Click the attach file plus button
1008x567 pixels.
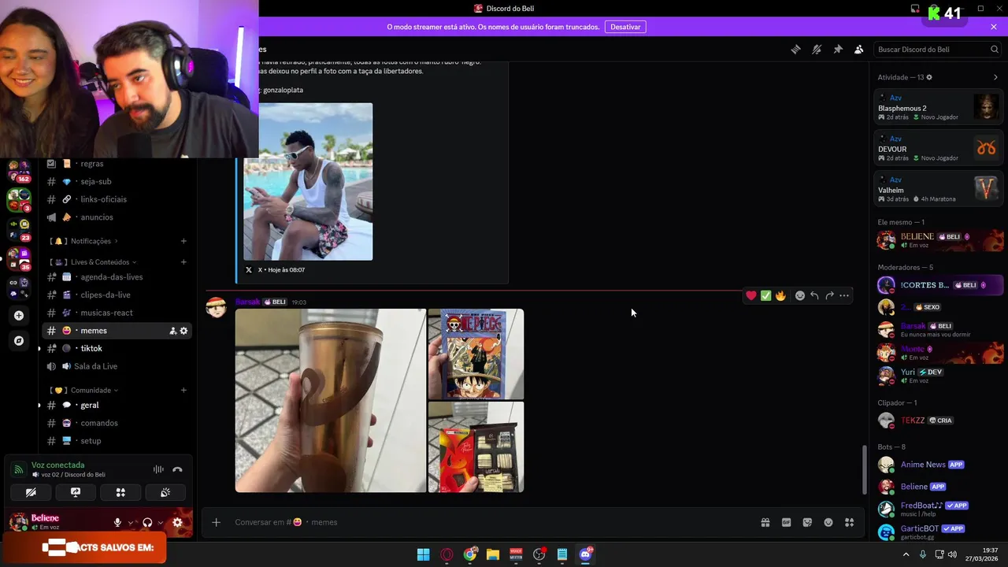216,522
